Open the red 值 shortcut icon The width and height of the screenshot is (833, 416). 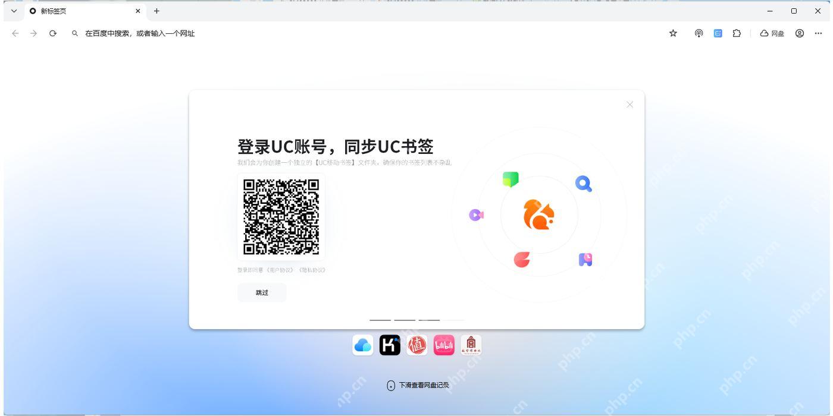coord(416,345)
